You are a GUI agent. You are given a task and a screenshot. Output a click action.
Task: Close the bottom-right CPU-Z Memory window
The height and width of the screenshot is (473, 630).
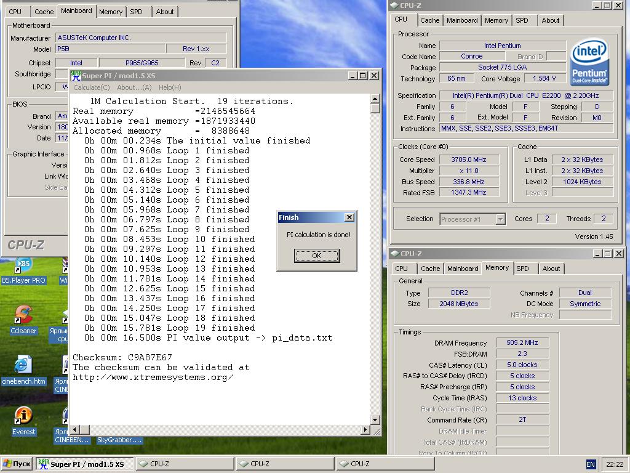pos(619,253)
